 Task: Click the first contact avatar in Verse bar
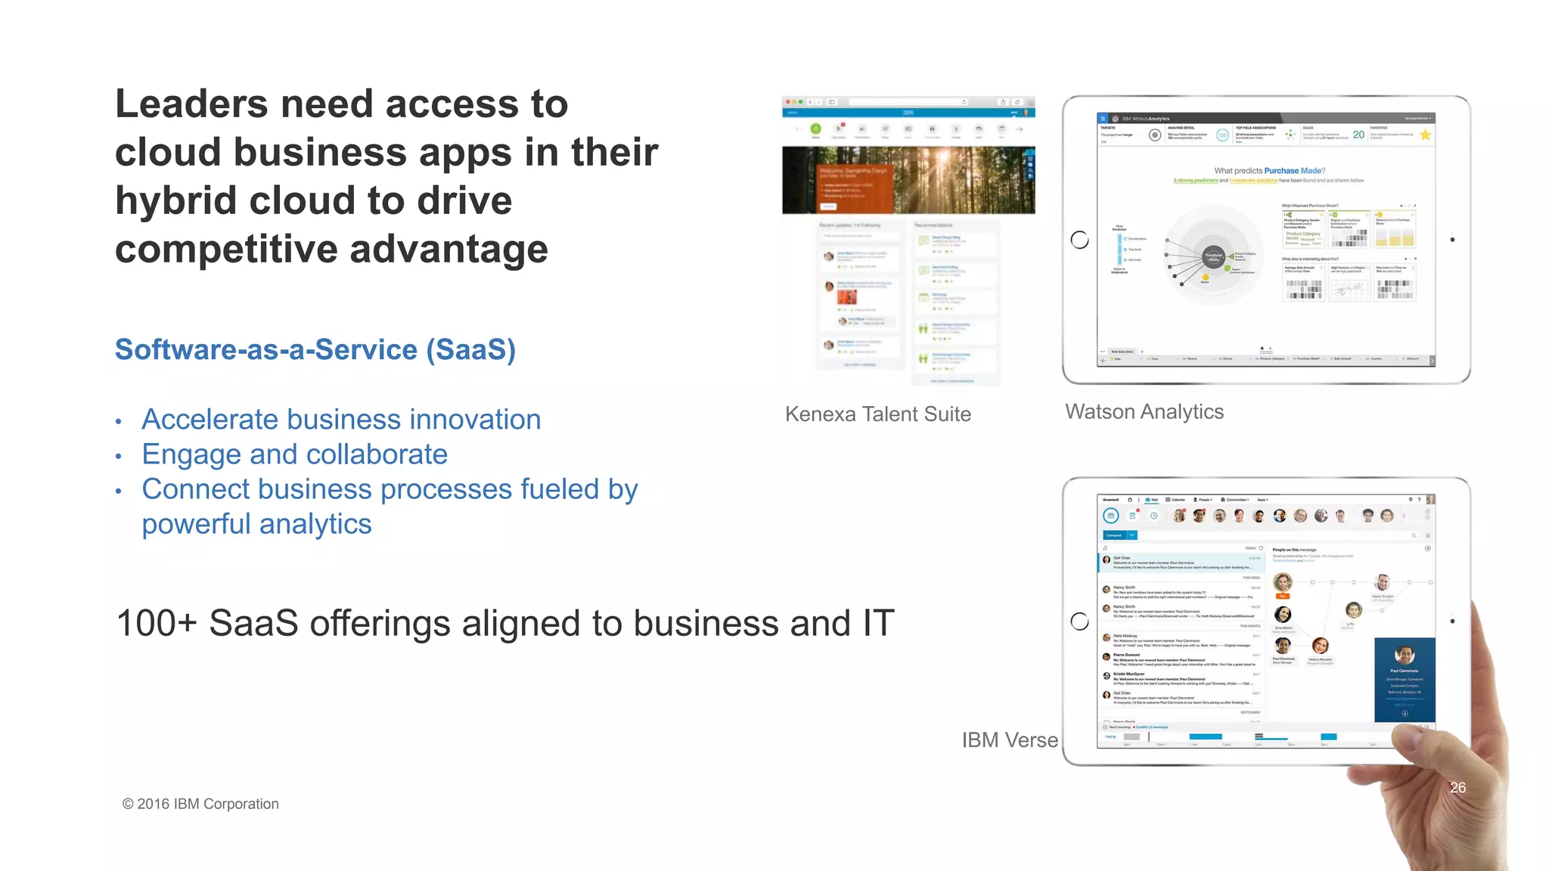click(x=1179, y=516)
